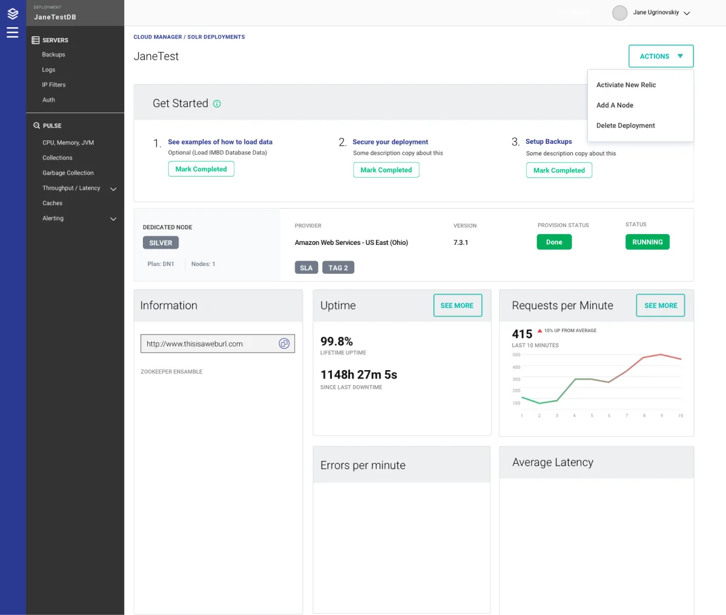Click the RUNNING status badge
Viewport: 726px width, 615px height.
pos(647,242)
